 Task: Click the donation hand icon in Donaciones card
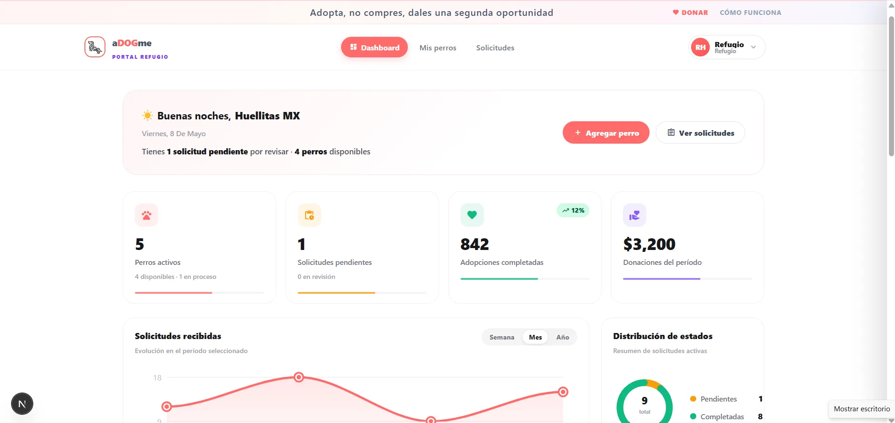(635, 215)
